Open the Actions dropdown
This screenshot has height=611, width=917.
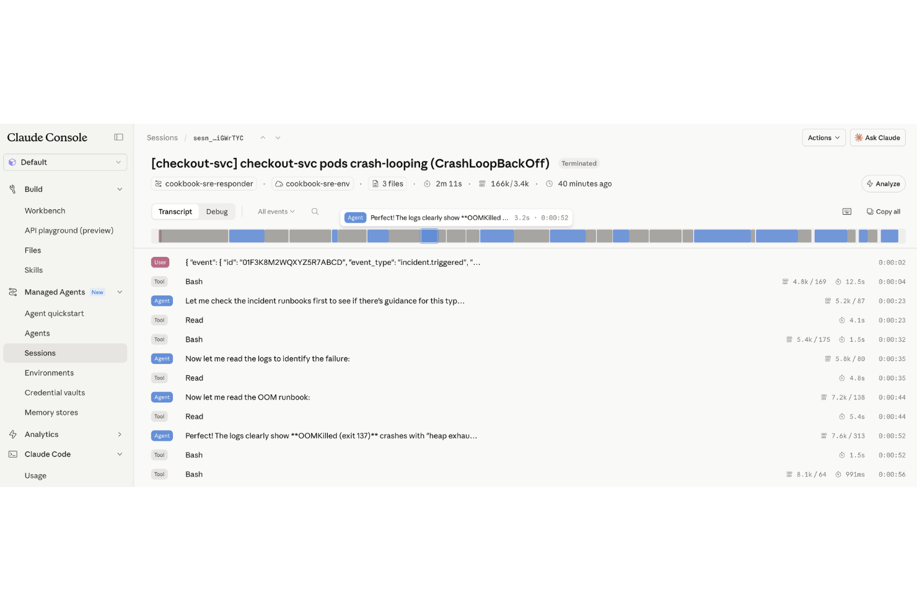[823, 137]
